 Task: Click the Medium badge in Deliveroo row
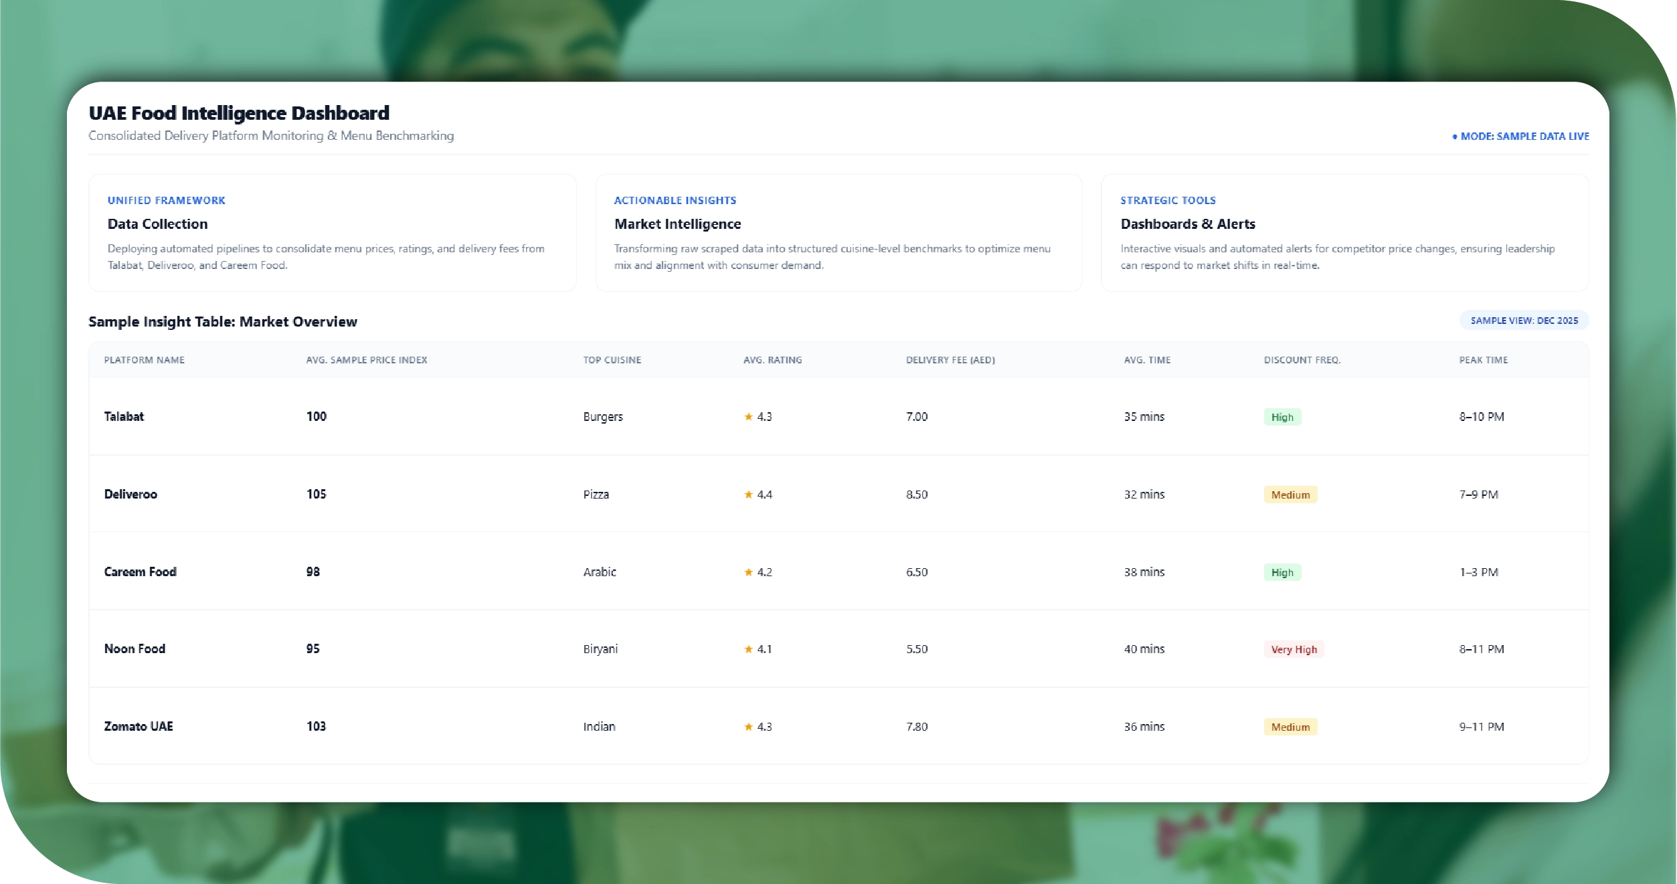point(1290,495)
